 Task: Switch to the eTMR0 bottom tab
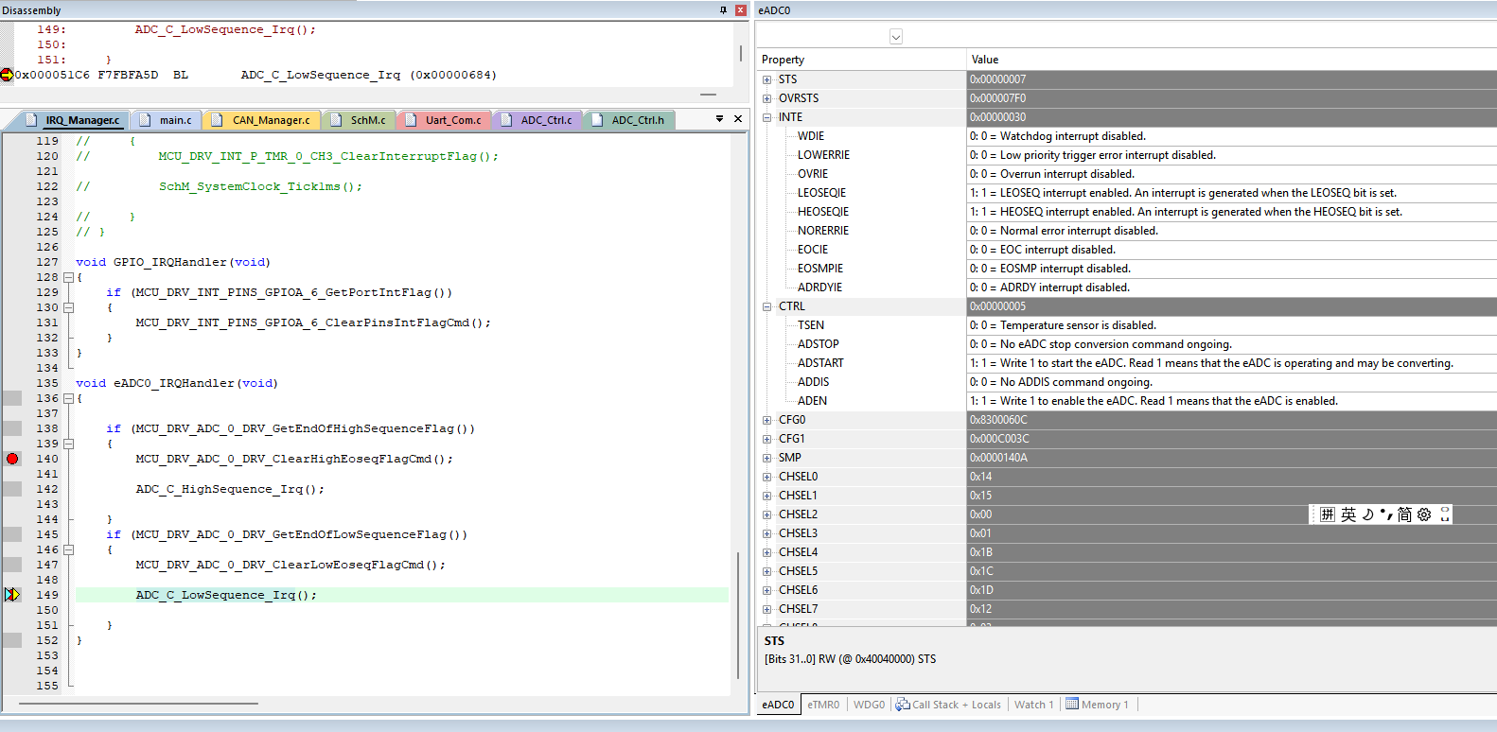click(823, 705)
